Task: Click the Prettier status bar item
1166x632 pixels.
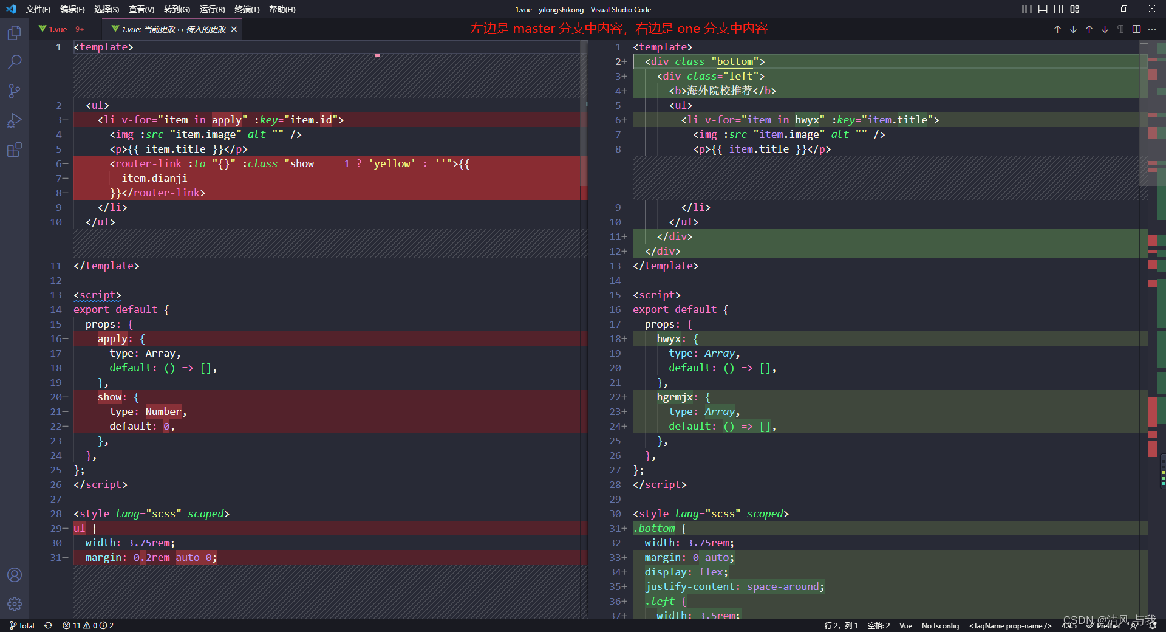Action: coord(1103,625)
